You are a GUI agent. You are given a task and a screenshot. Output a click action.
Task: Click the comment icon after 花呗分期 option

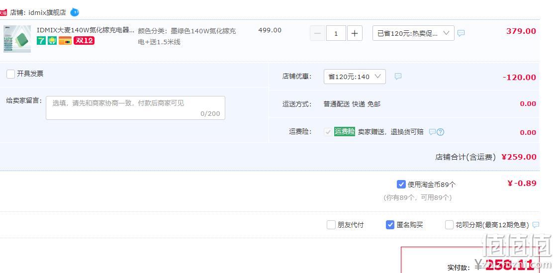pos(536,225)
